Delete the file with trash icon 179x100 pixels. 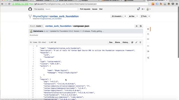click(140, 42)
